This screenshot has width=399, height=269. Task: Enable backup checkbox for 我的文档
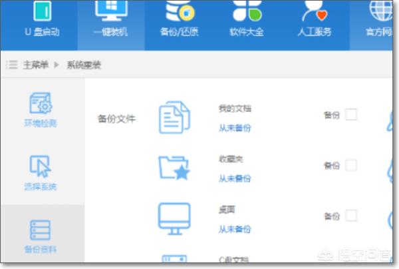click(x=351, y=115)
